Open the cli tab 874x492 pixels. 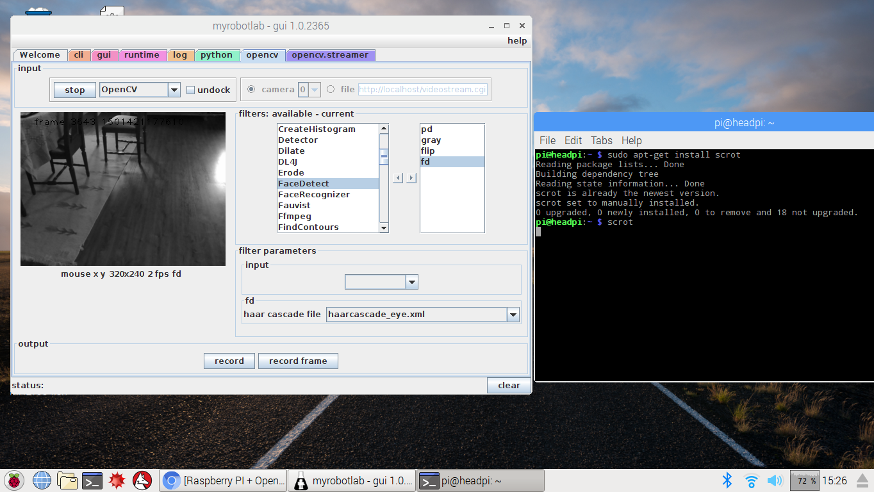coord(79,55)
